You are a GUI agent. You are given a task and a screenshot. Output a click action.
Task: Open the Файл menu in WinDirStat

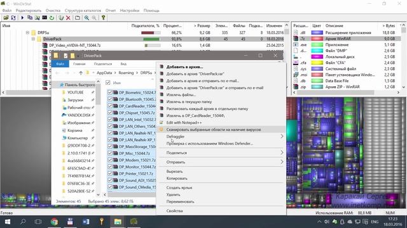click(7, 11)
